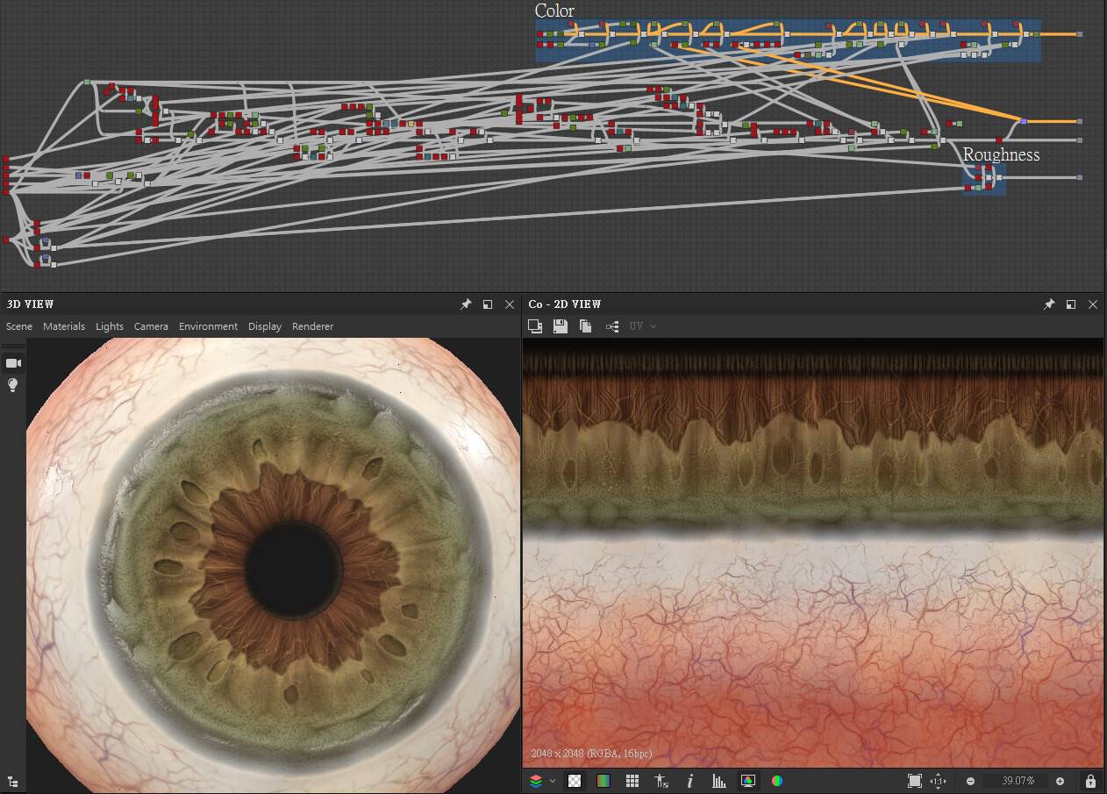The height and width of the screenshot is (794, 1107).
Task: Click the 39.07% zoom value field
Action: point(1018,781)
